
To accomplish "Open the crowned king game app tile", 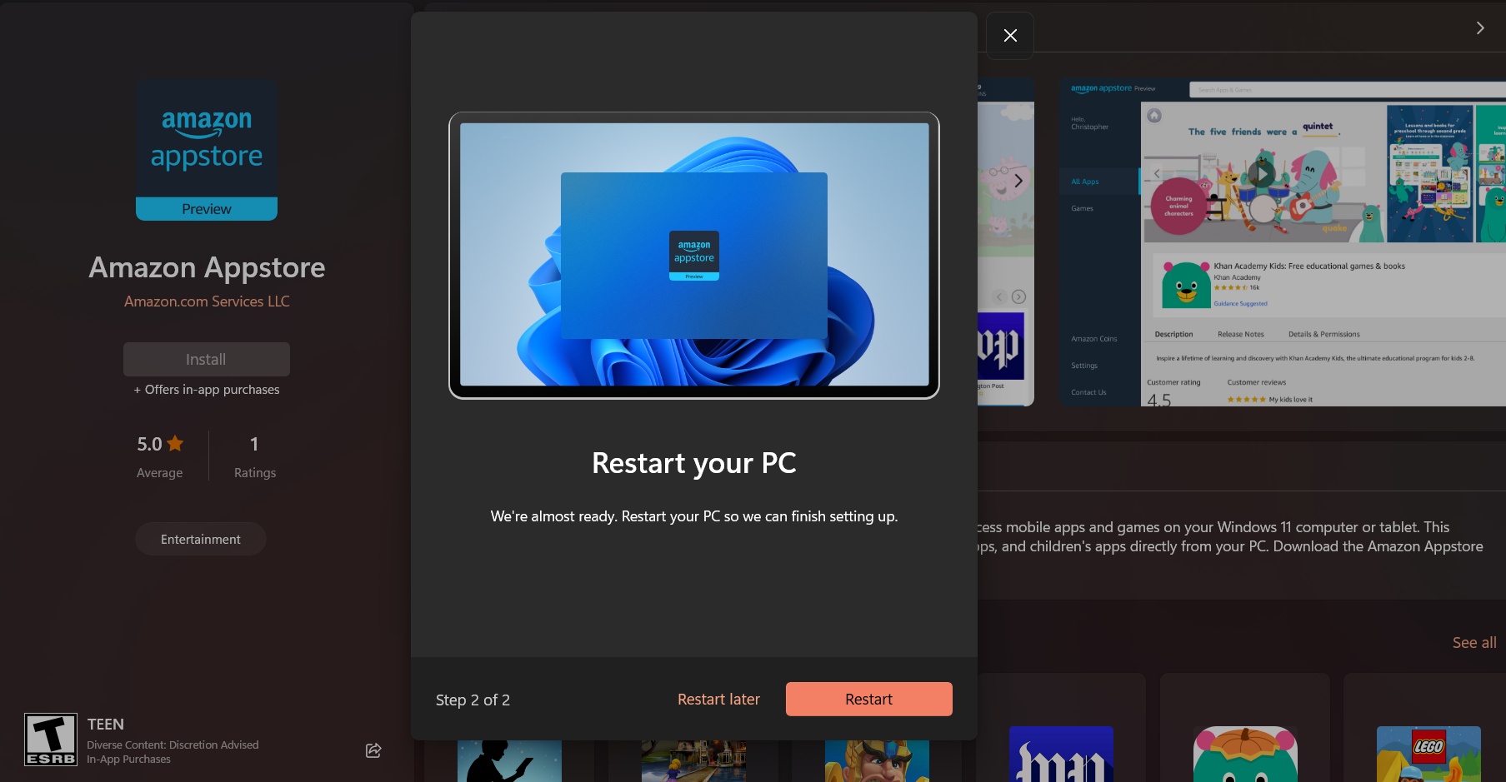I will [877, 761].
